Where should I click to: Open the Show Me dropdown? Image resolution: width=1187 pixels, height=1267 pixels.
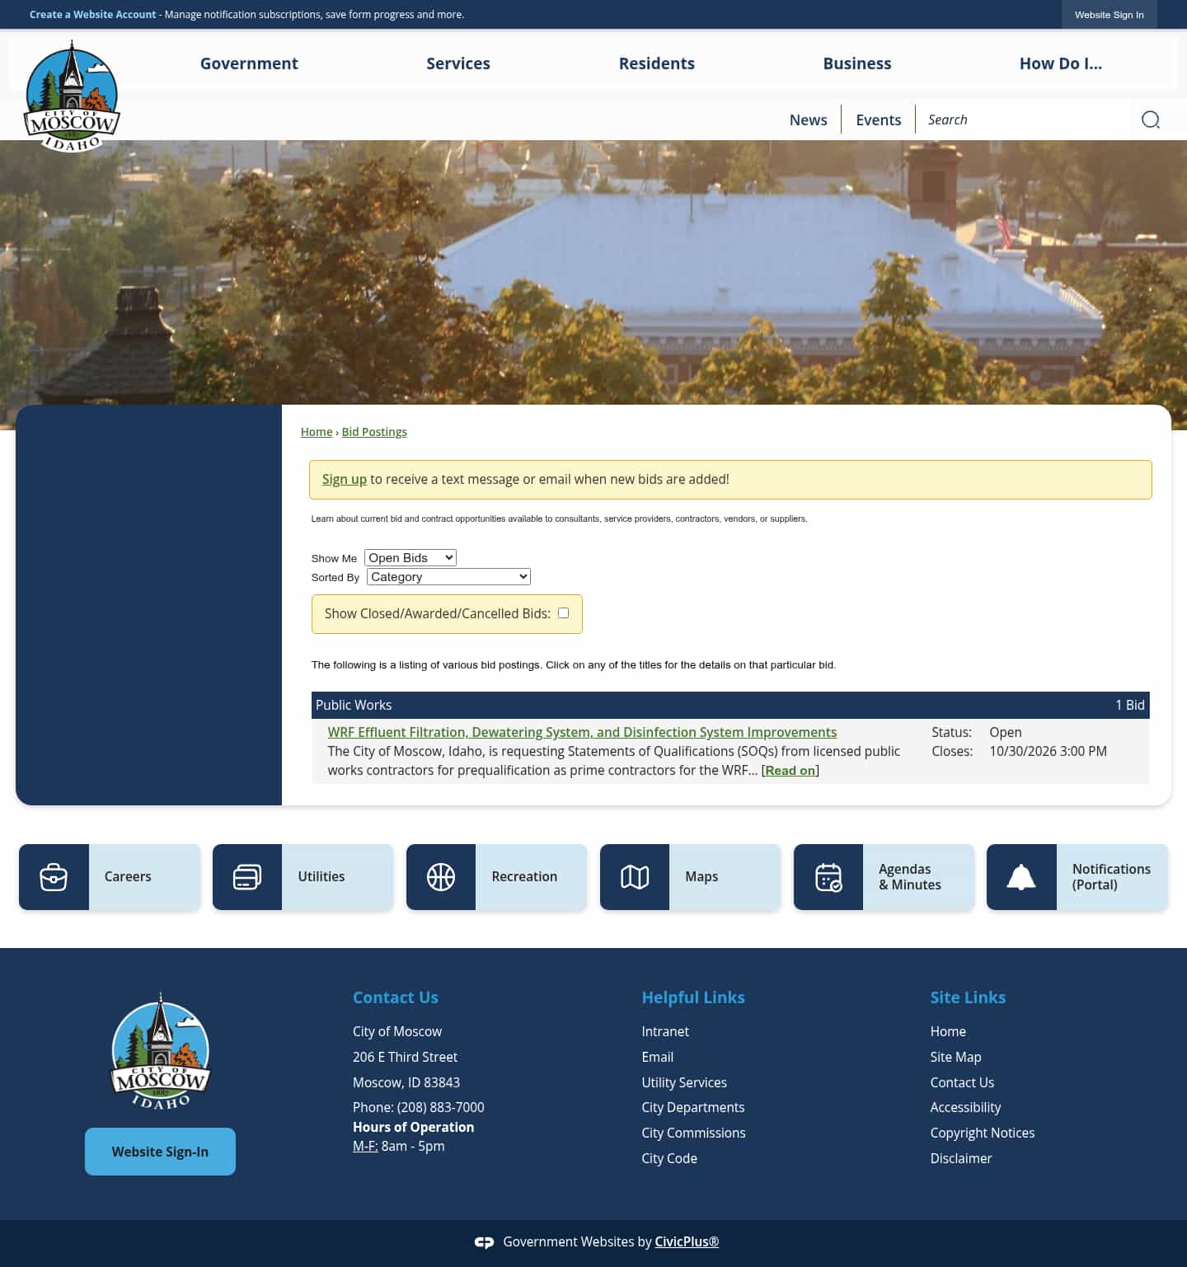[411, 558]
